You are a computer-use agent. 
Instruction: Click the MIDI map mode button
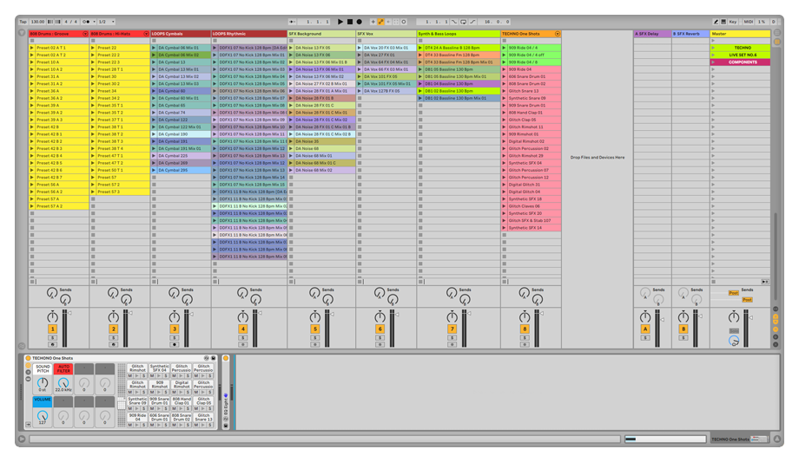(748, 22)
